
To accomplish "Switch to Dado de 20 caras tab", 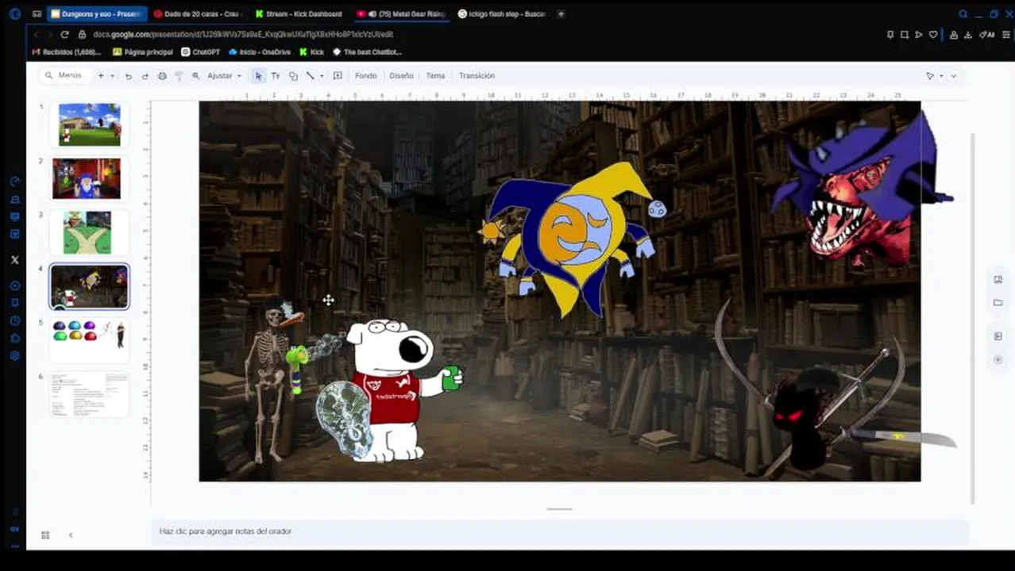I will (x=199, y=14).
